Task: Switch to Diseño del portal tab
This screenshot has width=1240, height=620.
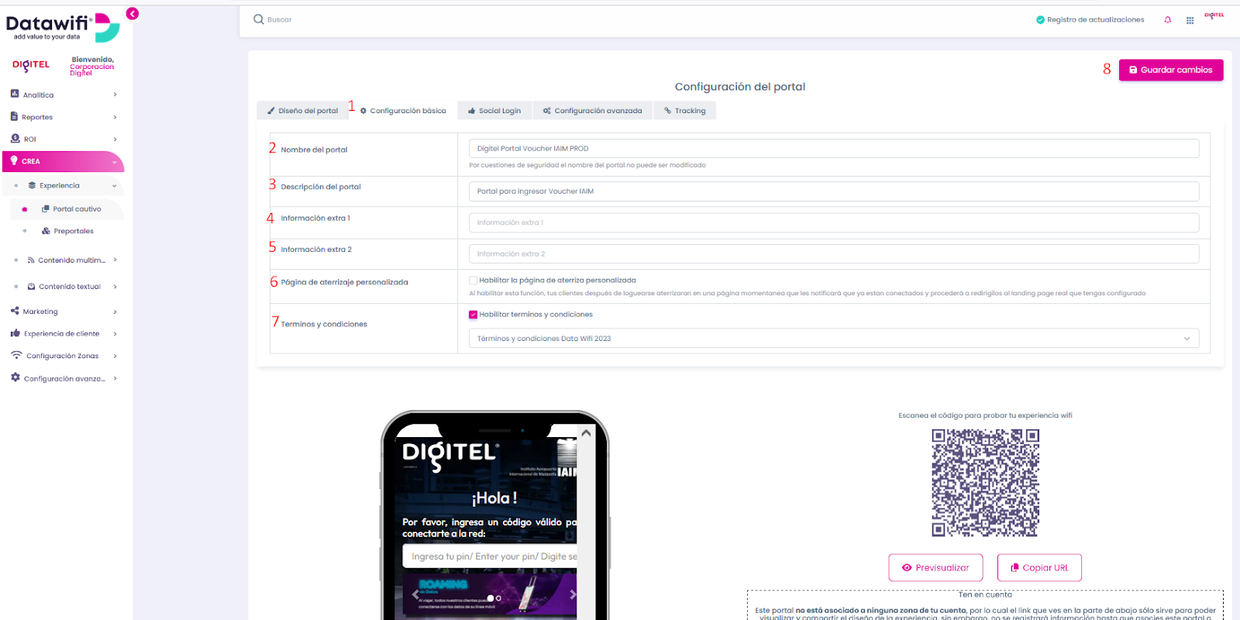Action: pyautogui.click(x=302, y=111)
